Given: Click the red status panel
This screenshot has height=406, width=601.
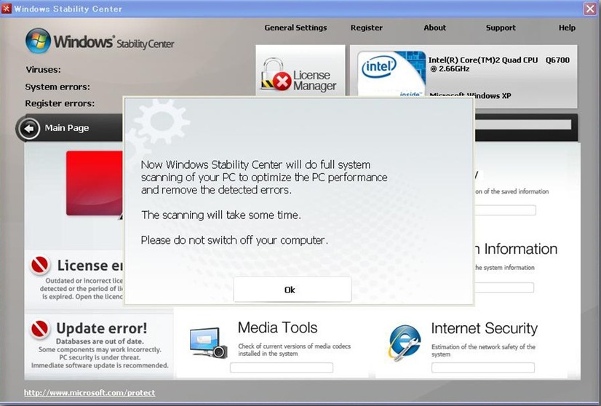Looking at the screenshot, I should point(95,183).
